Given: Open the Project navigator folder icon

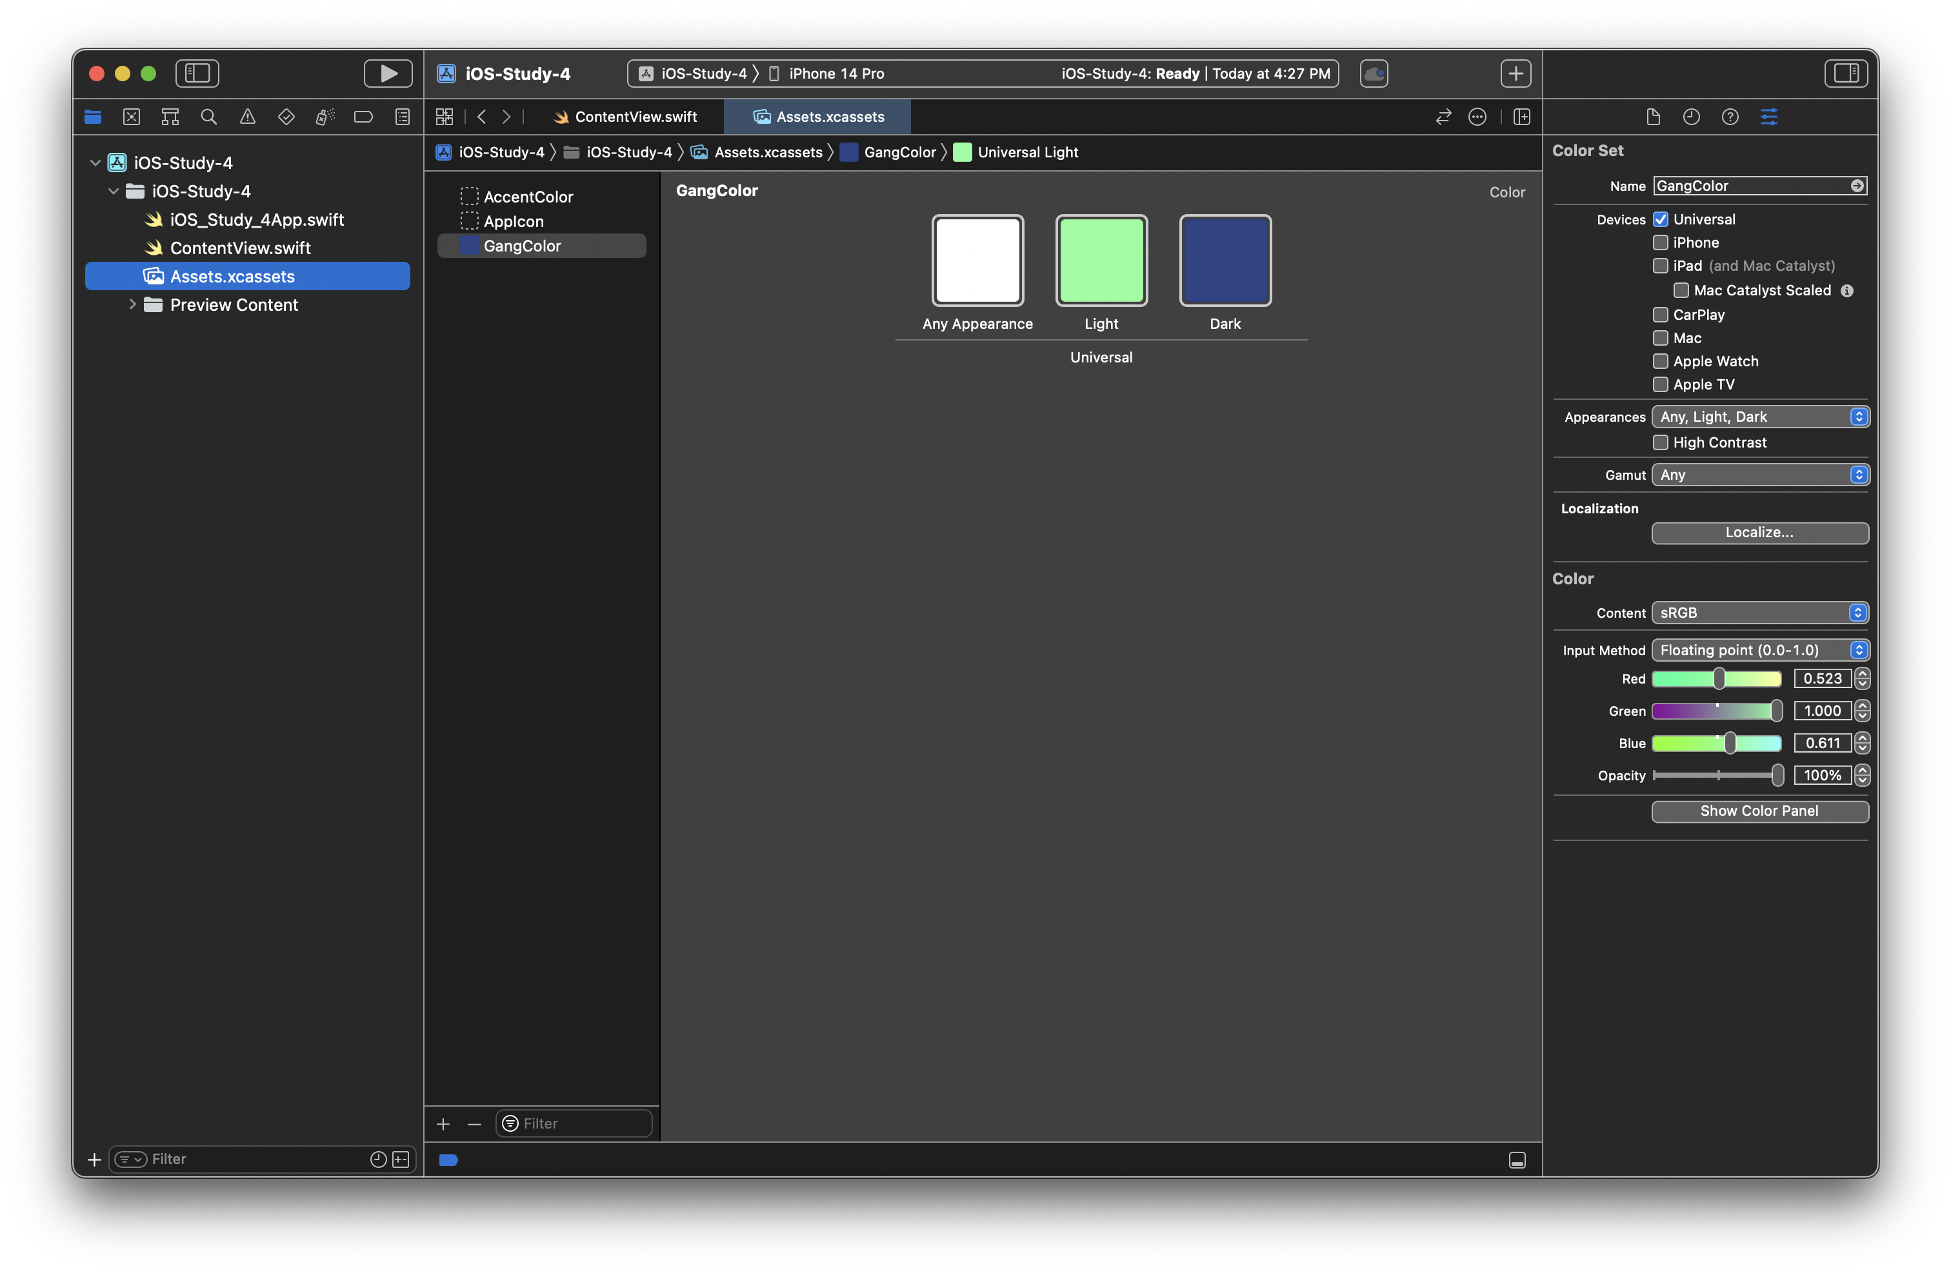Looking at the screenshot, I should (93, 117).
